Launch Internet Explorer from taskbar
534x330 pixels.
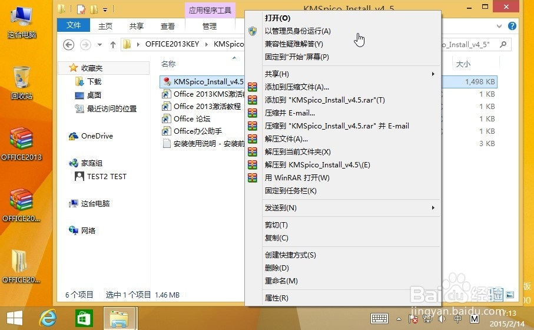pos(48,318)
